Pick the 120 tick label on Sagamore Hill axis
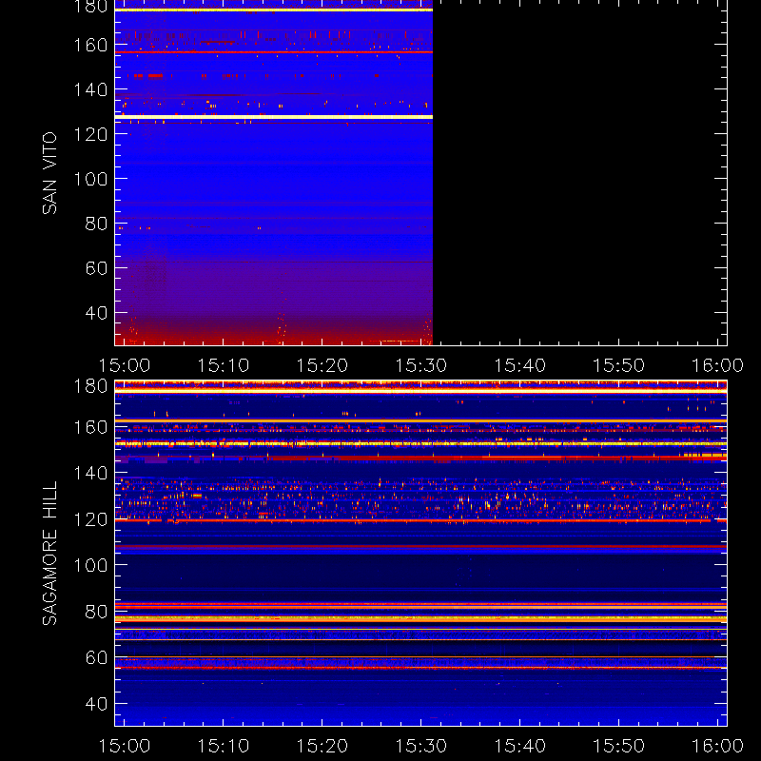 (90, 519)
